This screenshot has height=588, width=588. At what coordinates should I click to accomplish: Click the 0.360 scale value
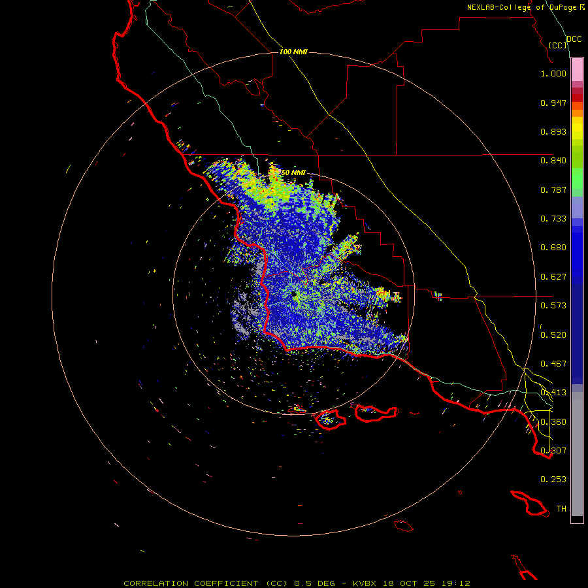coord(553,422)
